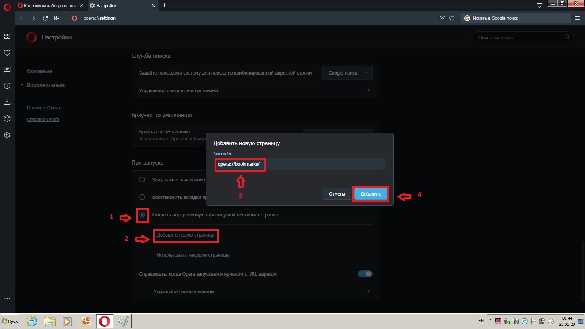Open History clock icon in the sidebar

click(x=7, y=86)
